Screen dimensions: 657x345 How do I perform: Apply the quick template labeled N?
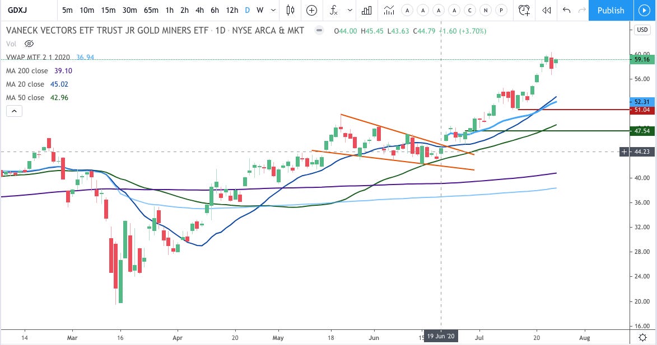click(x=485, y=11)
